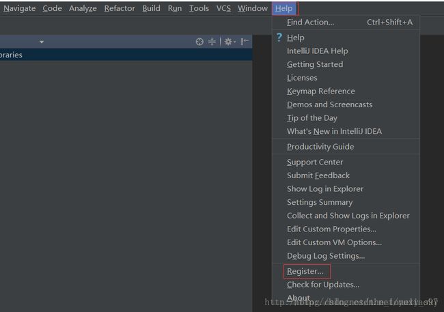Viewport: 444px width, 312px height.
Task: Click Register... menu entry
Action: pyautogui.click(x=346, y=271)
